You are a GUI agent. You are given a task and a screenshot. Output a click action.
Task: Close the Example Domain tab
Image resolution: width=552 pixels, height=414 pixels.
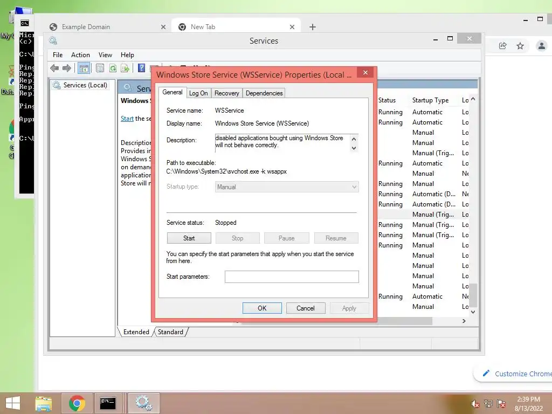(163, 27)
